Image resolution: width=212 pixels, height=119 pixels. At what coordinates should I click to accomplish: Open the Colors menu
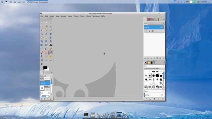click(76, 16)
